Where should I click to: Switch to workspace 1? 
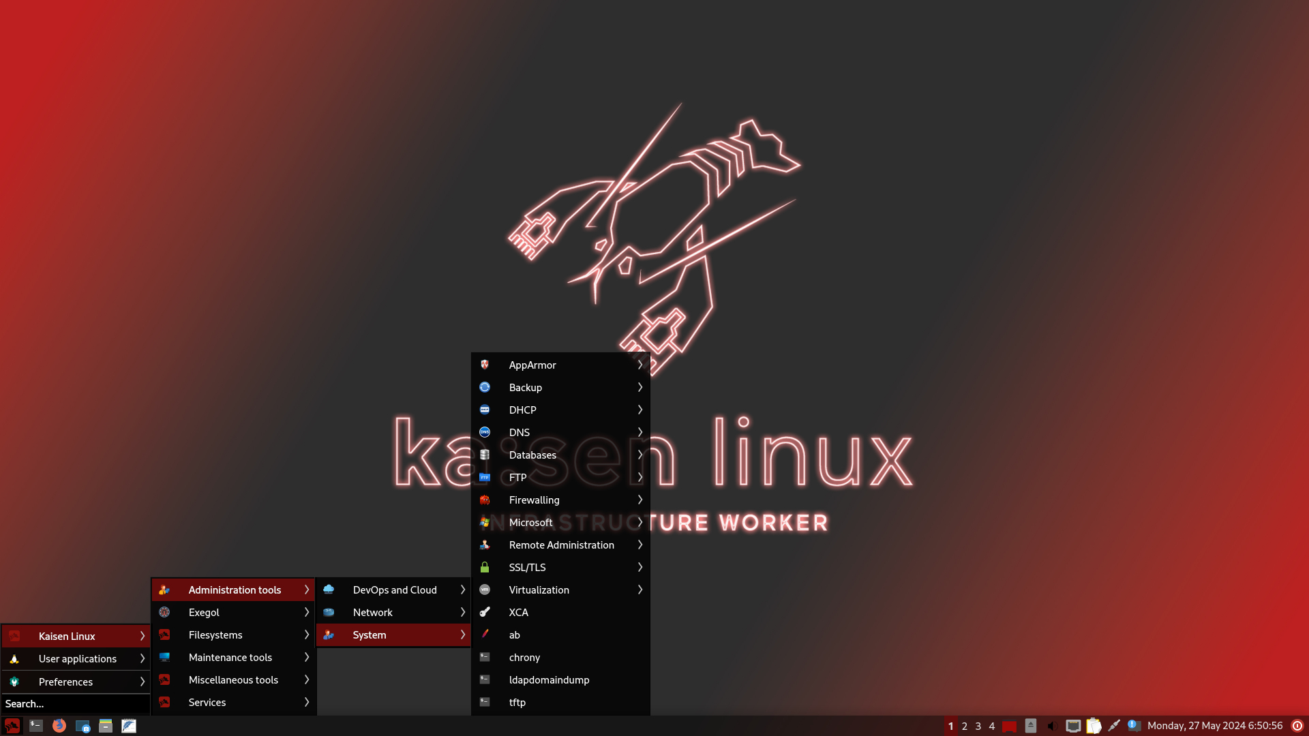pos(951,726)
